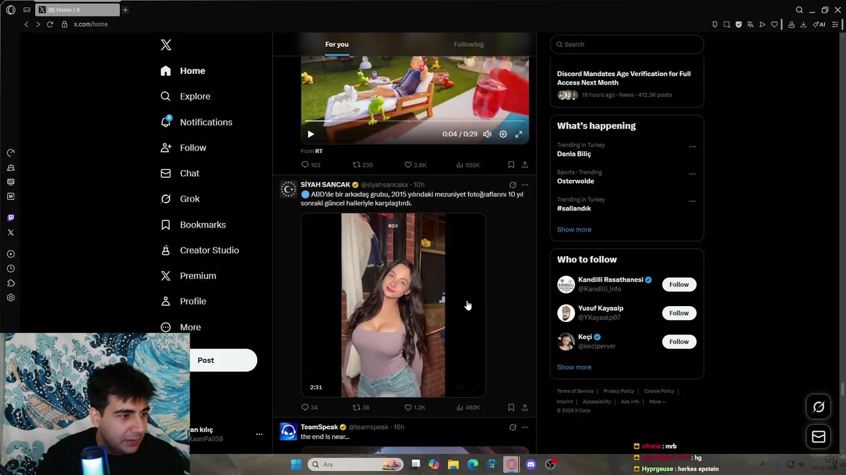
Task: Switch to Following tab
Action: coord(469,44)
